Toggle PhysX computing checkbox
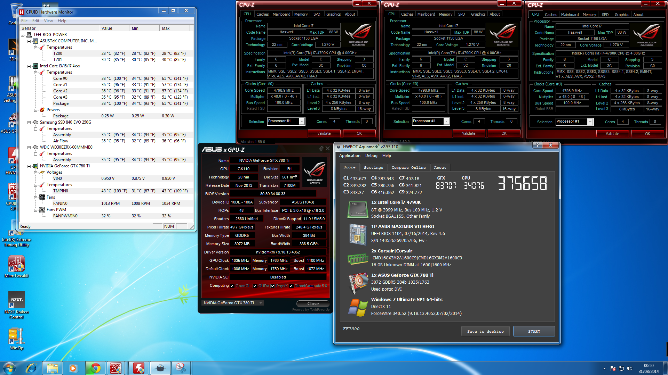 273,286
